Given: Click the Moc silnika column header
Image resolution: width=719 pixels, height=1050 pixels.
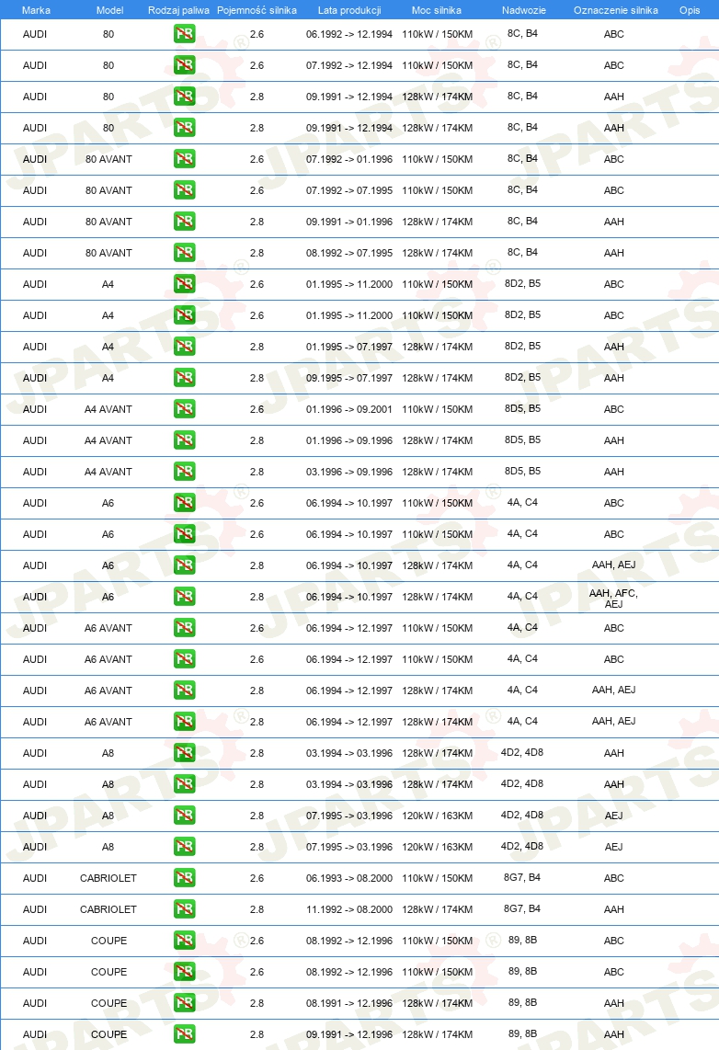Looking at the screenshot, I should pyautogui.click(x=437, y=10).
